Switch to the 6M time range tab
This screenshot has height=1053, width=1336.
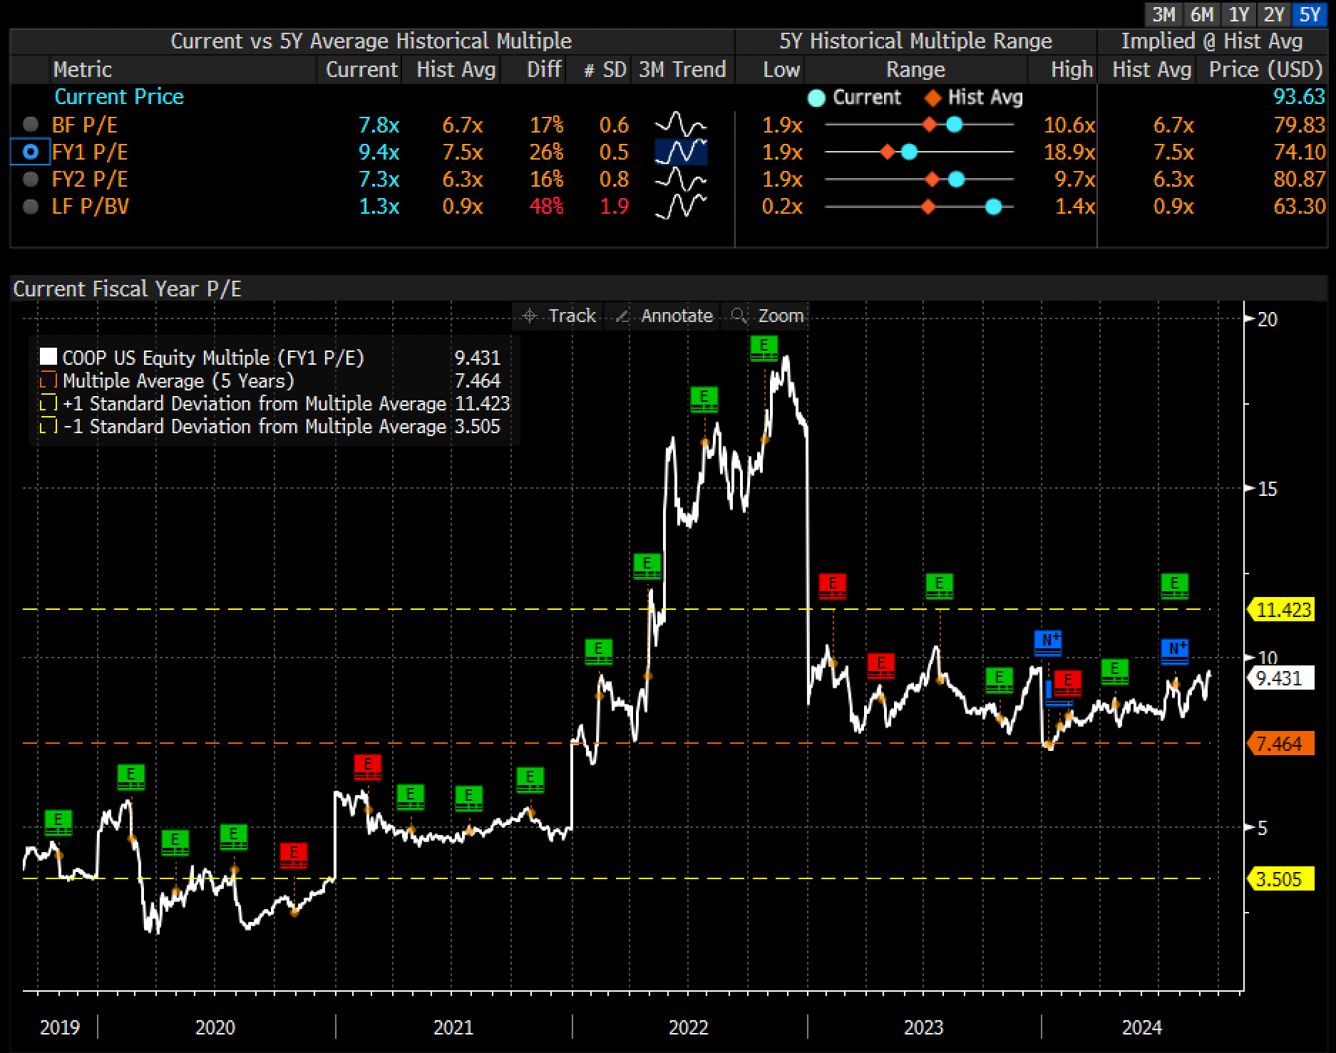pyautogui.click(x=1202, y=14)
